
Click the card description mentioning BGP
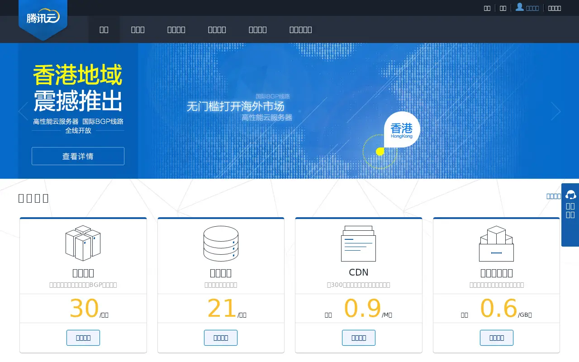tap(83, 285)
